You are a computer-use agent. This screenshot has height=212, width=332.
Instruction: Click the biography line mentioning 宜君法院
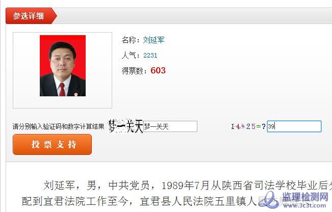139,201
